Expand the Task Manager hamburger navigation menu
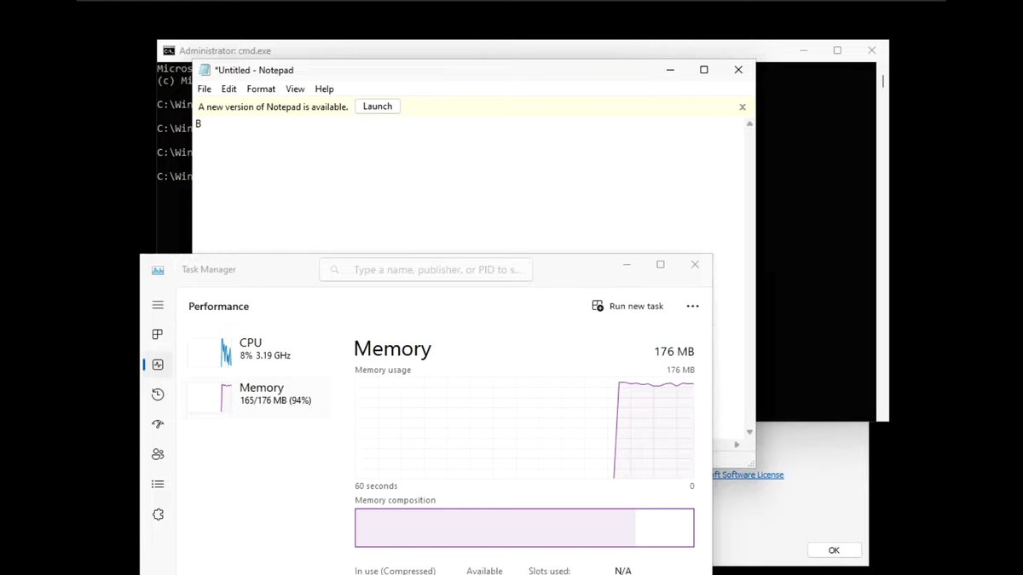Image resolution: width=1023 pixels, height=575 pixels. tap(158, 305)
